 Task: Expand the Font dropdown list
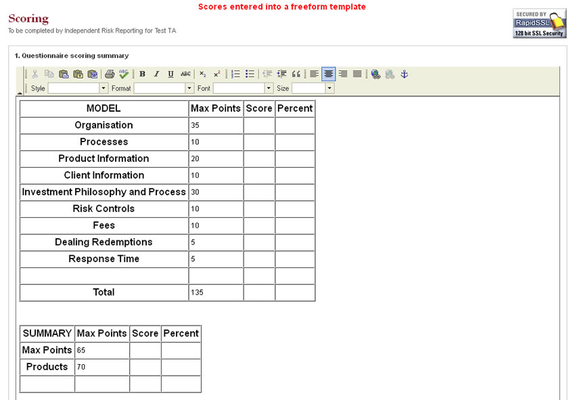269,89
